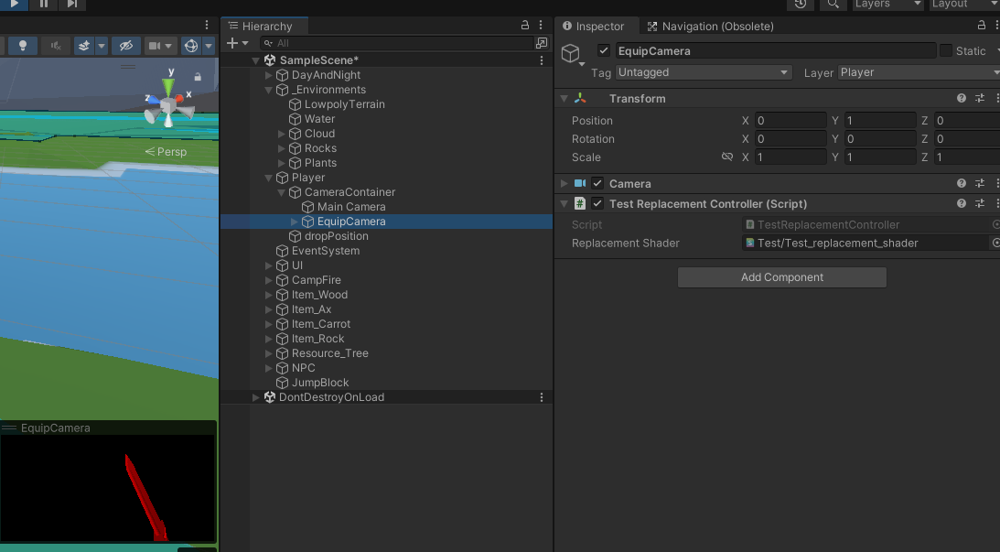1000x552 pixels.
Task: Select the Water object in Hierarchy
Action: [319, 119]
